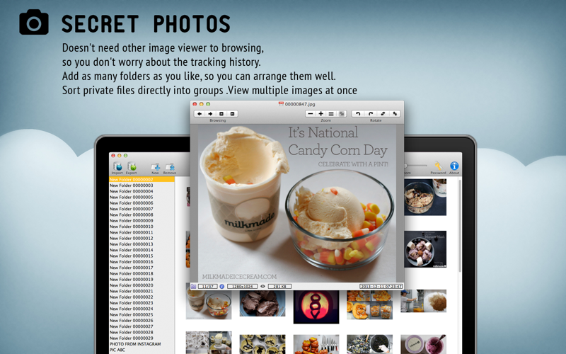The height and width of the screenshot is (354, 566).
Task: Select New Folder 00000002
Action: (142, 179)
